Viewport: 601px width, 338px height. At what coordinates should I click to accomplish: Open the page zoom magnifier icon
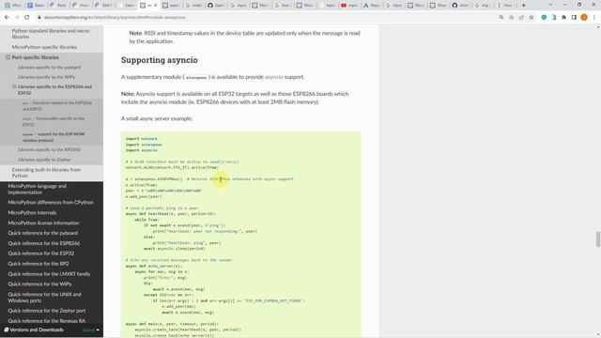(x=501, y=17)
